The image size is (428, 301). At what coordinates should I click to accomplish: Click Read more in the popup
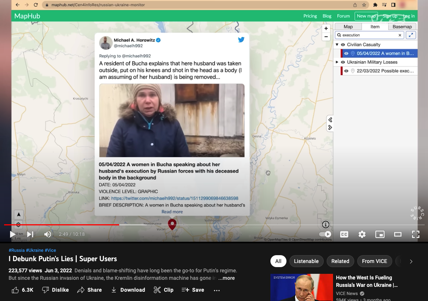172,212
